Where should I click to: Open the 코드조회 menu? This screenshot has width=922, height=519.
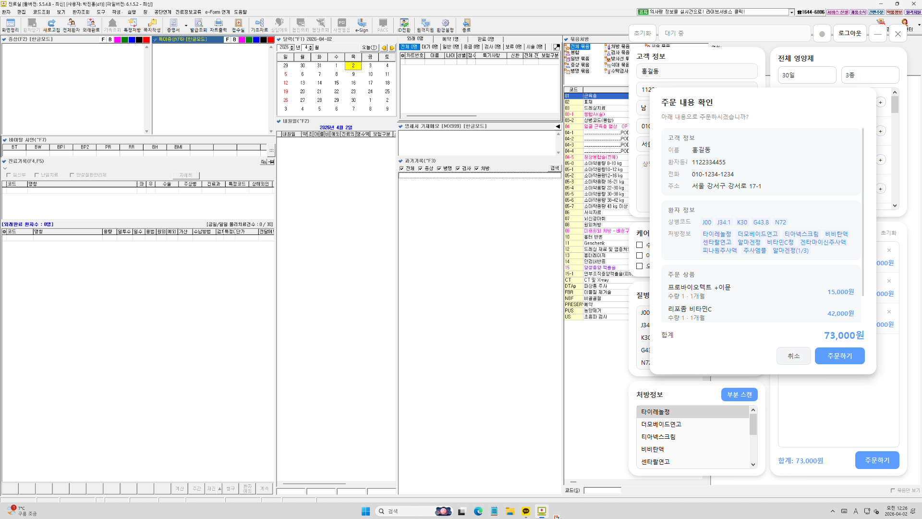pyautogui.click(x=41, y=12)
